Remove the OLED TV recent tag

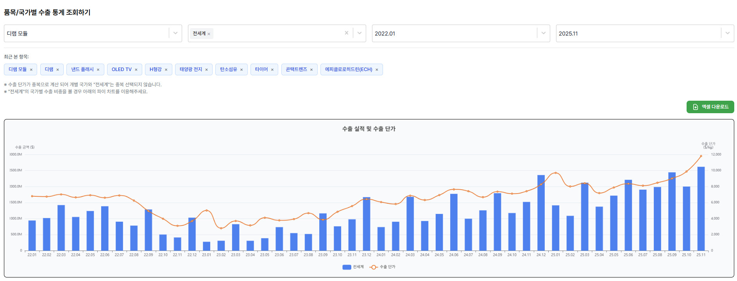[x=136, y=70]
